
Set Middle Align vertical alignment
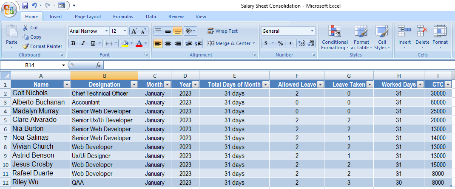point(168,31)
